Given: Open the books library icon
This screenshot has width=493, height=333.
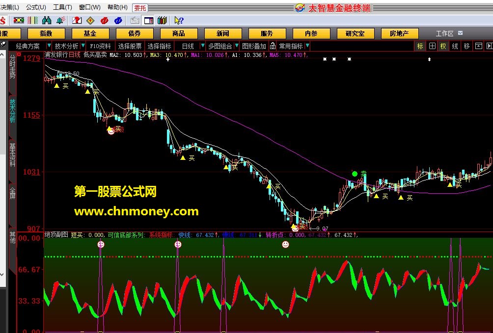Looking at the screenshot, I should click(x=162, y=21).
